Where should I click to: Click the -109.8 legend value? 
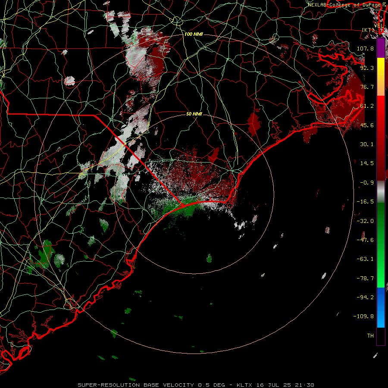363,316
